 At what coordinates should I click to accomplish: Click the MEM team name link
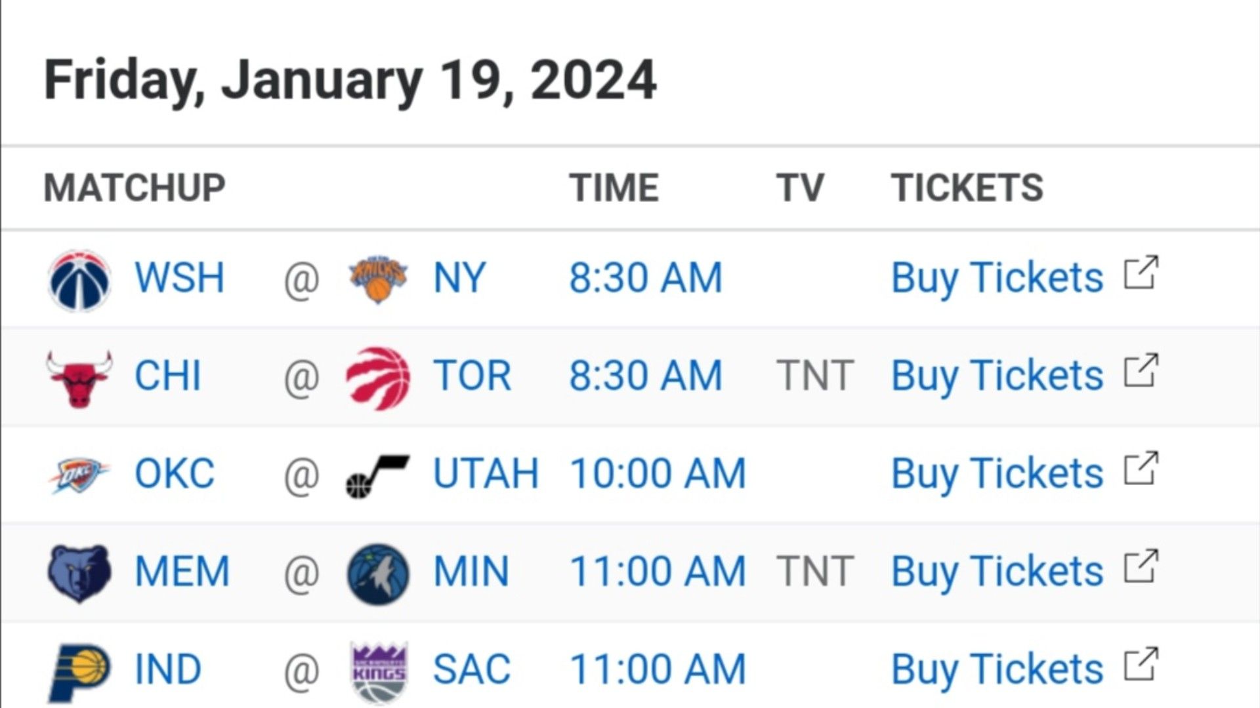coord(182,571)
